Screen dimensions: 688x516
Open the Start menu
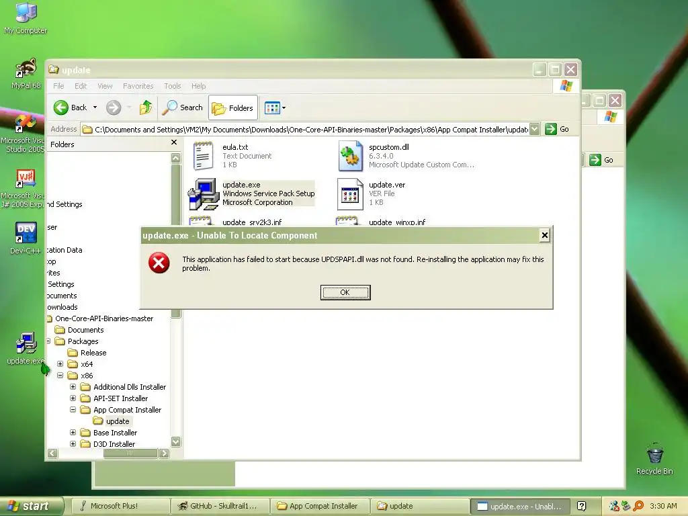pyautogui.click(x=31, y=506)
